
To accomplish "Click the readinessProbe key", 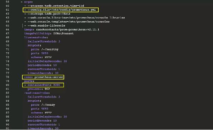I will 37,93.
